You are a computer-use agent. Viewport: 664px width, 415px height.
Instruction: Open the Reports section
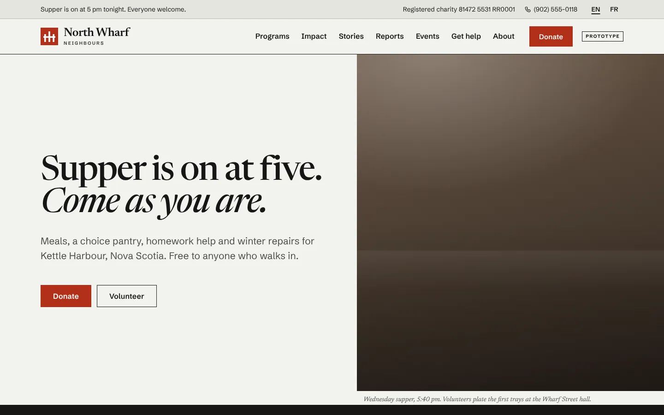[390, 36]
